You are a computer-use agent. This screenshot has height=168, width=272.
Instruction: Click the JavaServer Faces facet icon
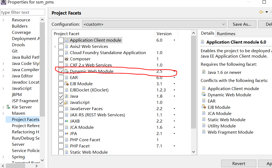tap(66, 109)
